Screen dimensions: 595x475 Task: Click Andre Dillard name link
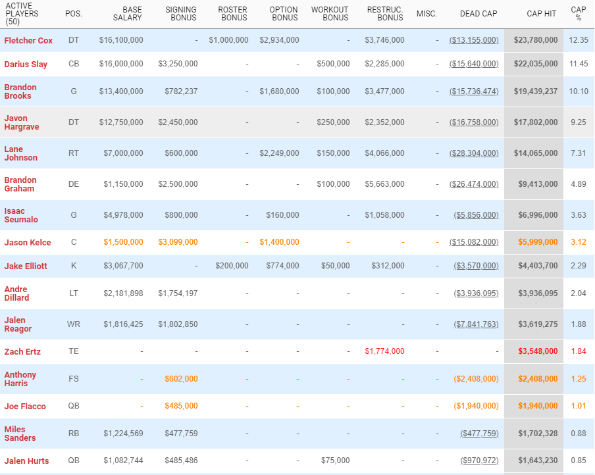pyautogui.click(x=16, y=293)
